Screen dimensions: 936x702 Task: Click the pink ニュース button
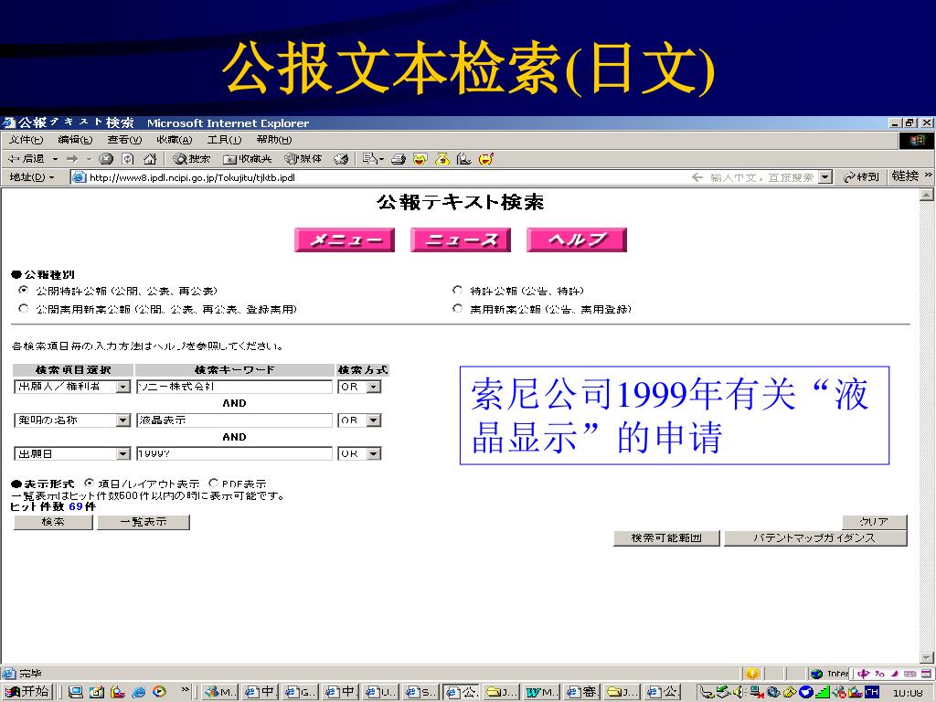pos(461,240)
